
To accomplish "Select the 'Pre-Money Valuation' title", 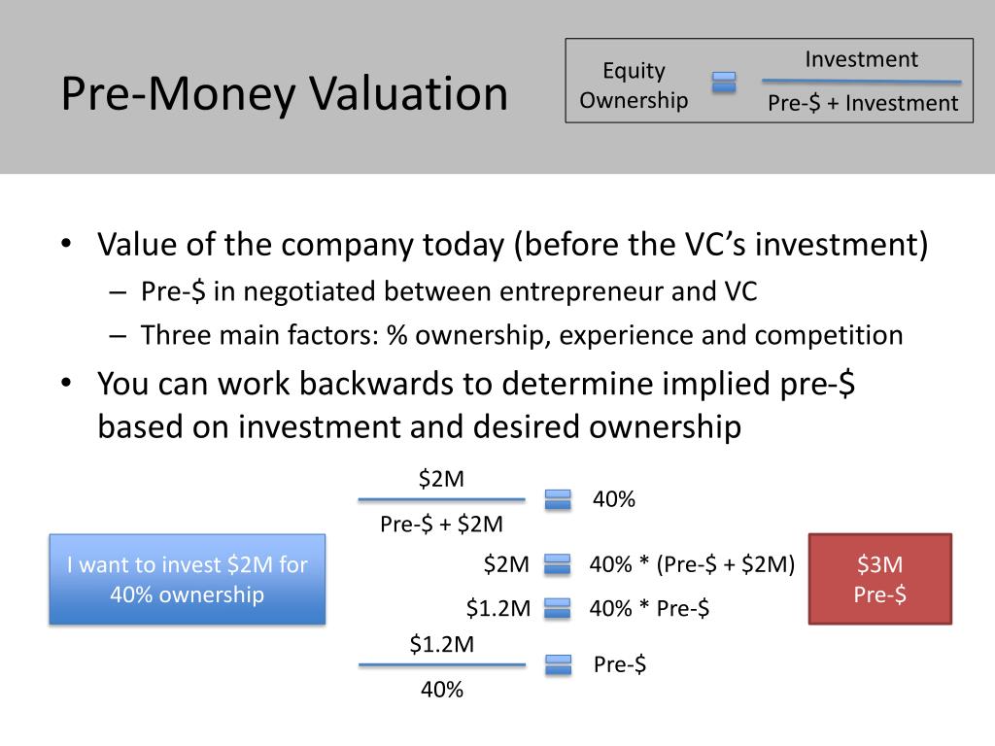I will pyautogui.click(x=285, y=93).
